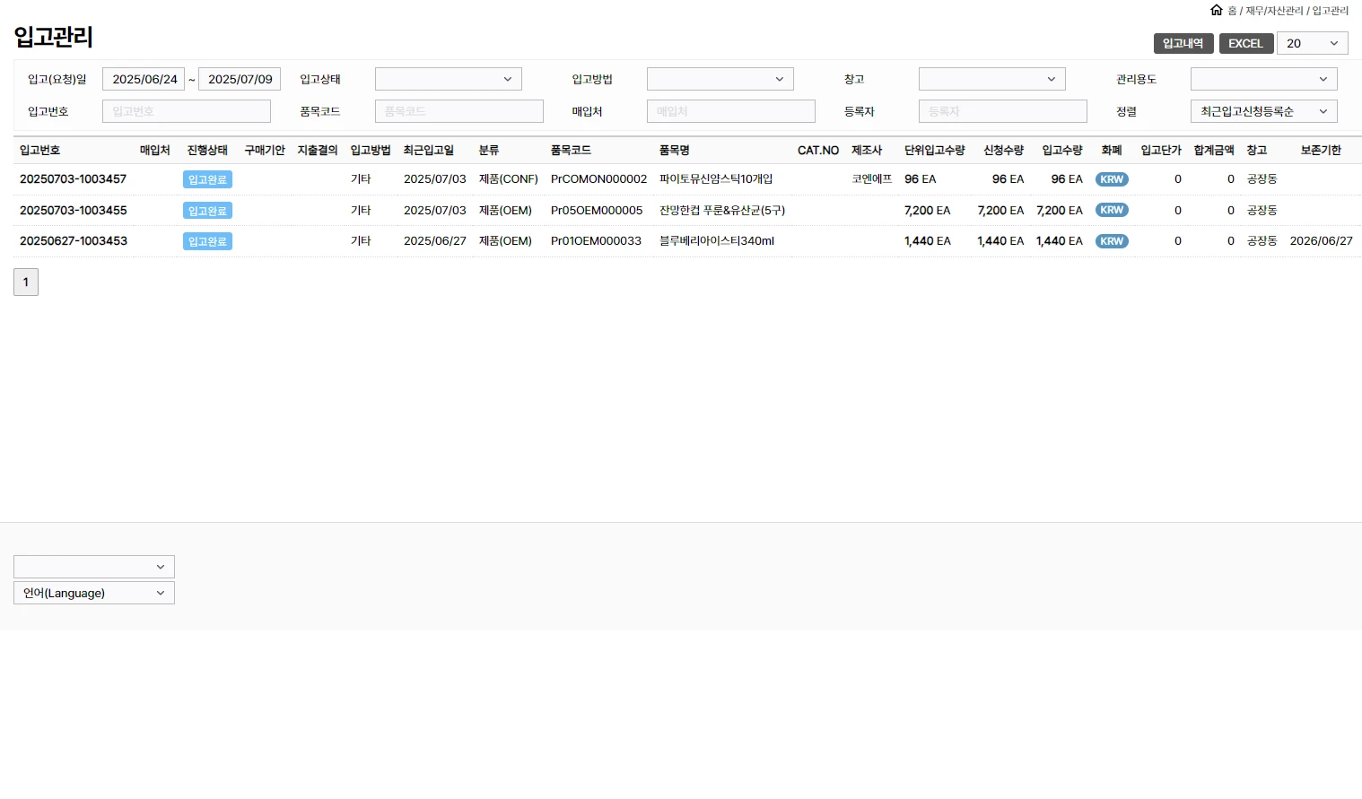Open the 언어(Language) selector
The width and height of the screenshot is (1362, 799).
[94, 593]
